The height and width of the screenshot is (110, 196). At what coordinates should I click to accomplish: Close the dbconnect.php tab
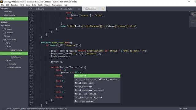coord(79,9)
